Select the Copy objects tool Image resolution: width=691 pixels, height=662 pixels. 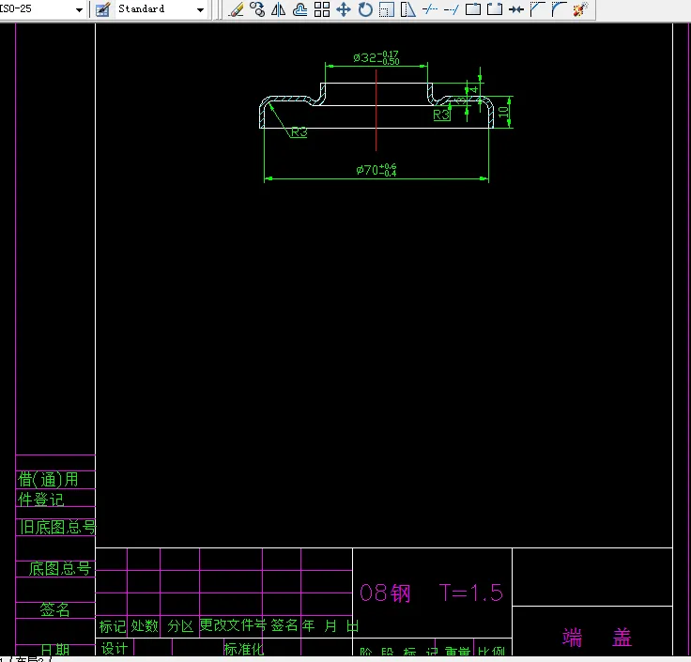257,9
